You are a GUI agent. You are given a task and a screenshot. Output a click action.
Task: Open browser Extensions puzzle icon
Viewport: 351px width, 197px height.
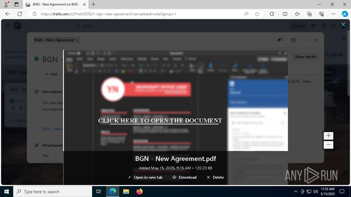[x=272, y=14]
